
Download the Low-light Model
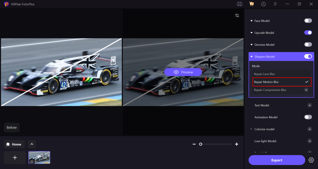click(x=309, y=141)
